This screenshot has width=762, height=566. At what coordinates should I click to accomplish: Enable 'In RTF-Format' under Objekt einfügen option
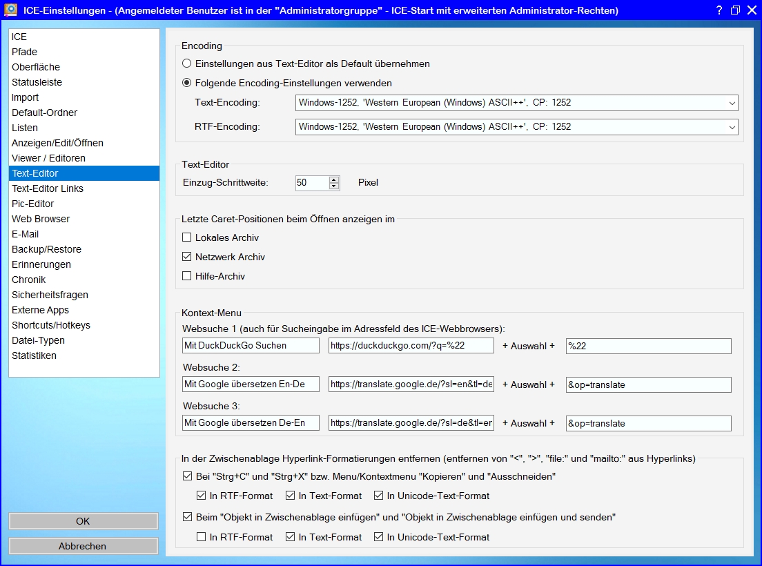(x=201, y=537)
